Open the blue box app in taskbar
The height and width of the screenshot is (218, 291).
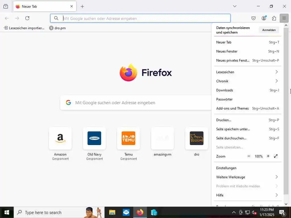(x=126, y=212)
